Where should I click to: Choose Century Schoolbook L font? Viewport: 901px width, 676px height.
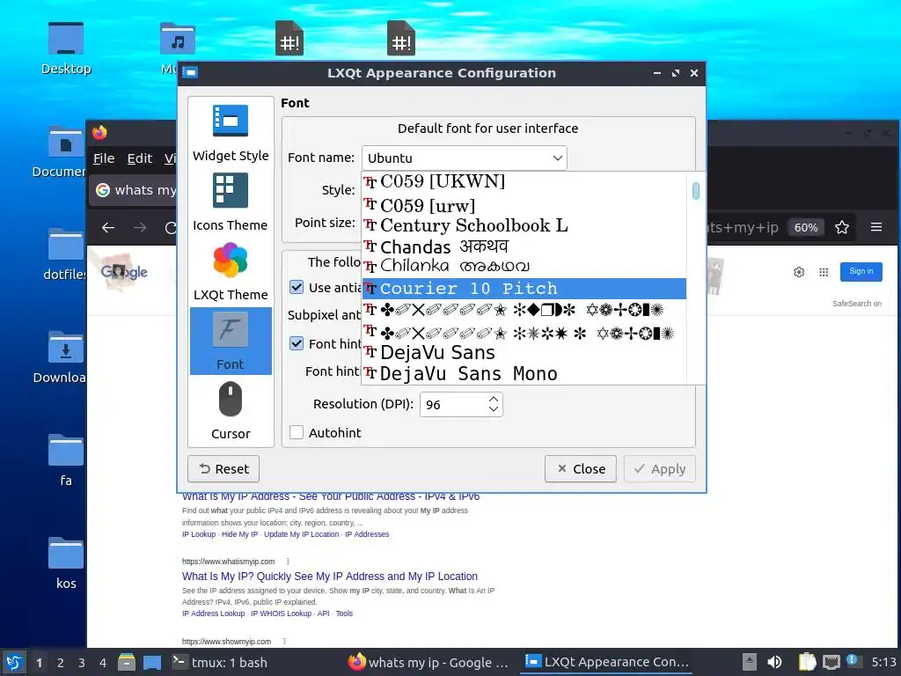pos(524,225)
